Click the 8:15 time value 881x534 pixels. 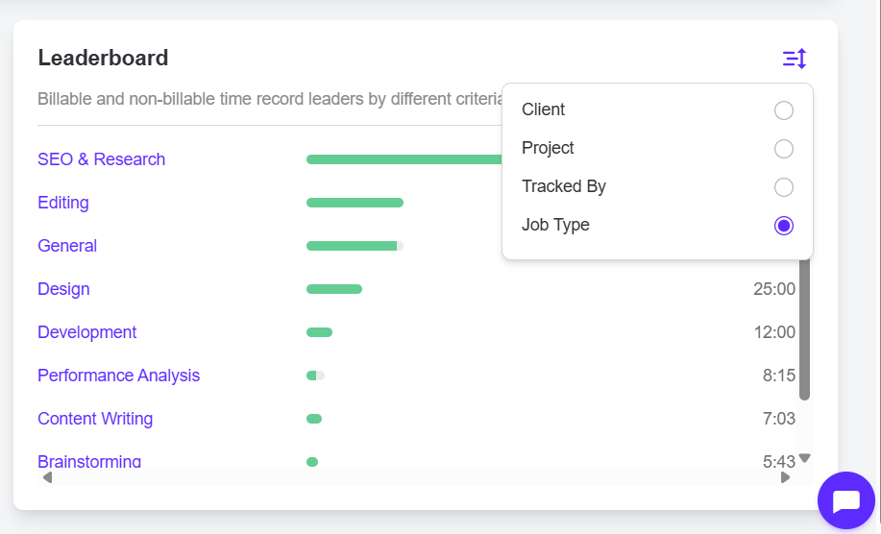pos(779,376)
